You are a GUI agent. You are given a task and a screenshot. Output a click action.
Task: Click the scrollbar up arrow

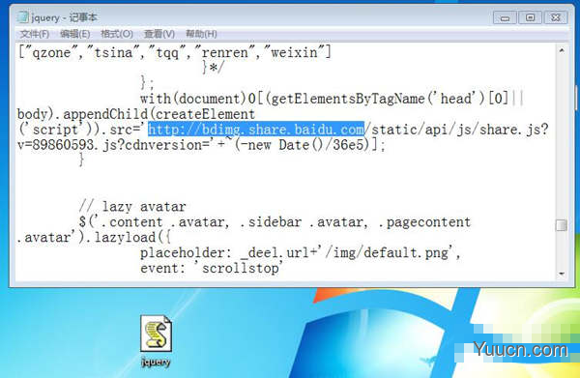[x=562, y=50]
